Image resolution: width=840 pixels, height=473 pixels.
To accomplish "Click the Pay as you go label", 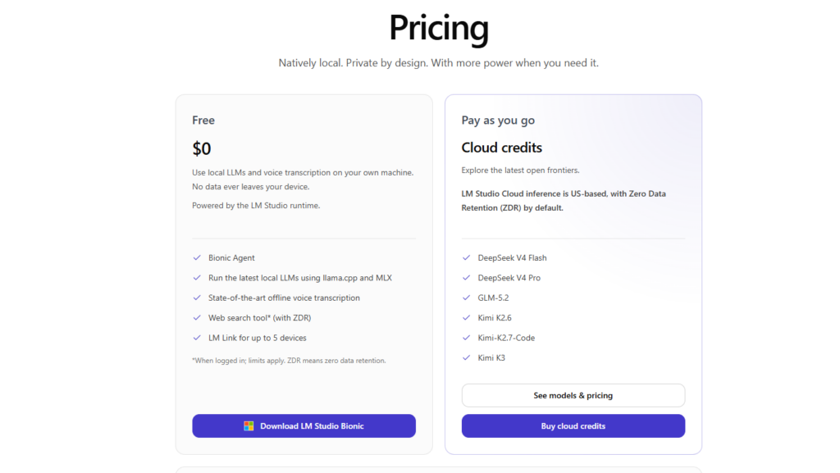I will point(498,121).
